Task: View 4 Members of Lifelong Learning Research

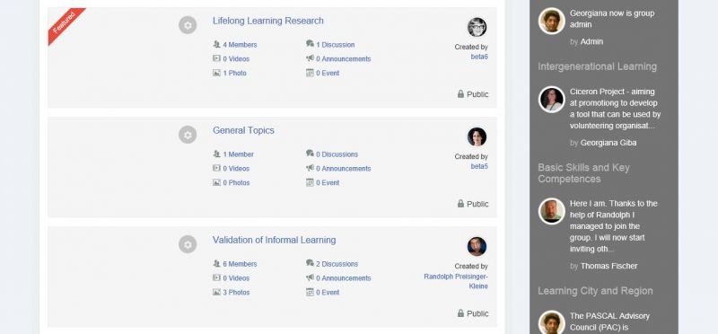Action: (x=240, y=45)
